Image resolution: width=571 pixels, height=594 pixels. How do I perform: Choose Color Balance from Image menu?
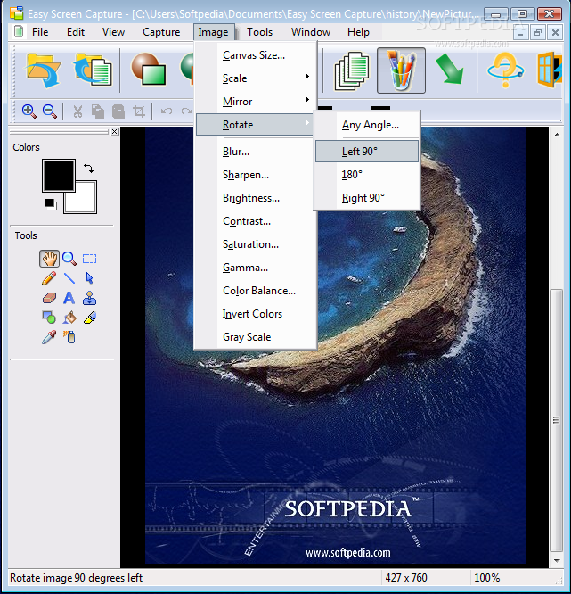[256, 291]
